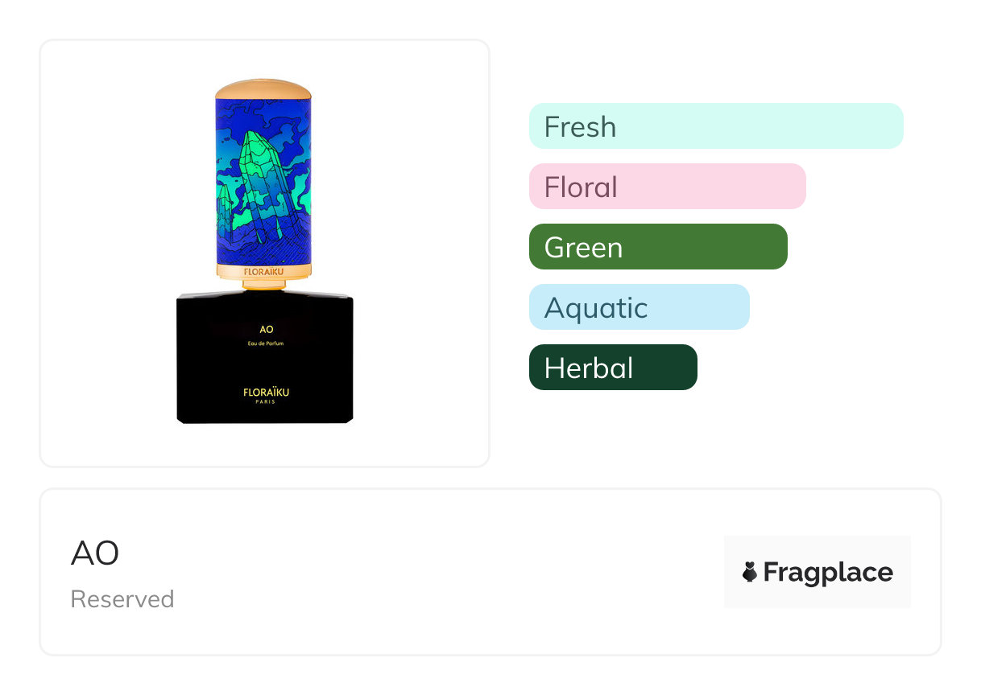The width and height of the screenshot is (981, 695).
Task: Select the Floral accord bar
Action: (667, 187)
